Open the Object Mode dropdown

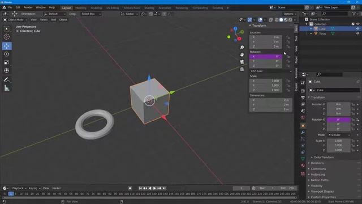tap(15, 20)
